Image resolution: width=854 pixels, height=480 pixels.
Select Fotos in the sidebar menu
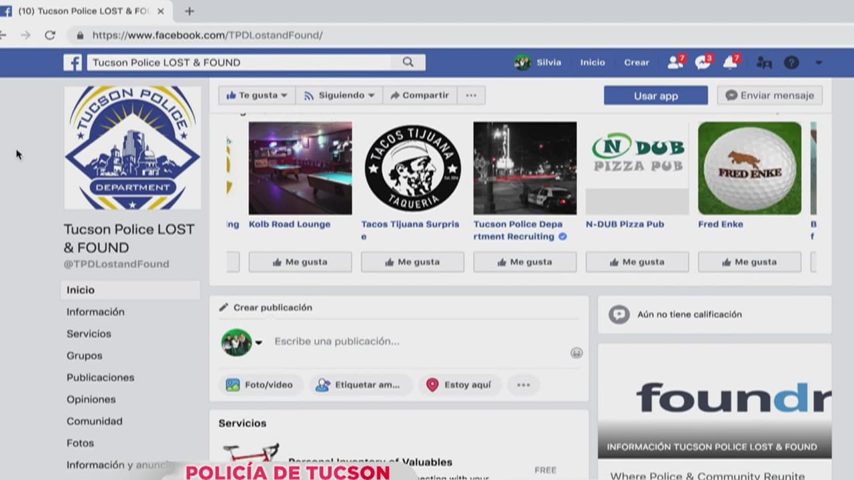(x=80, y=443)
